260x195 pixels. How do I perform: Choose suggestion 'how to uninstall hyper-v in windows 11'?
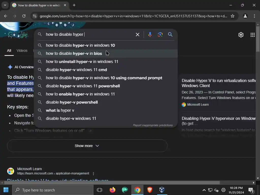(106, 61)
